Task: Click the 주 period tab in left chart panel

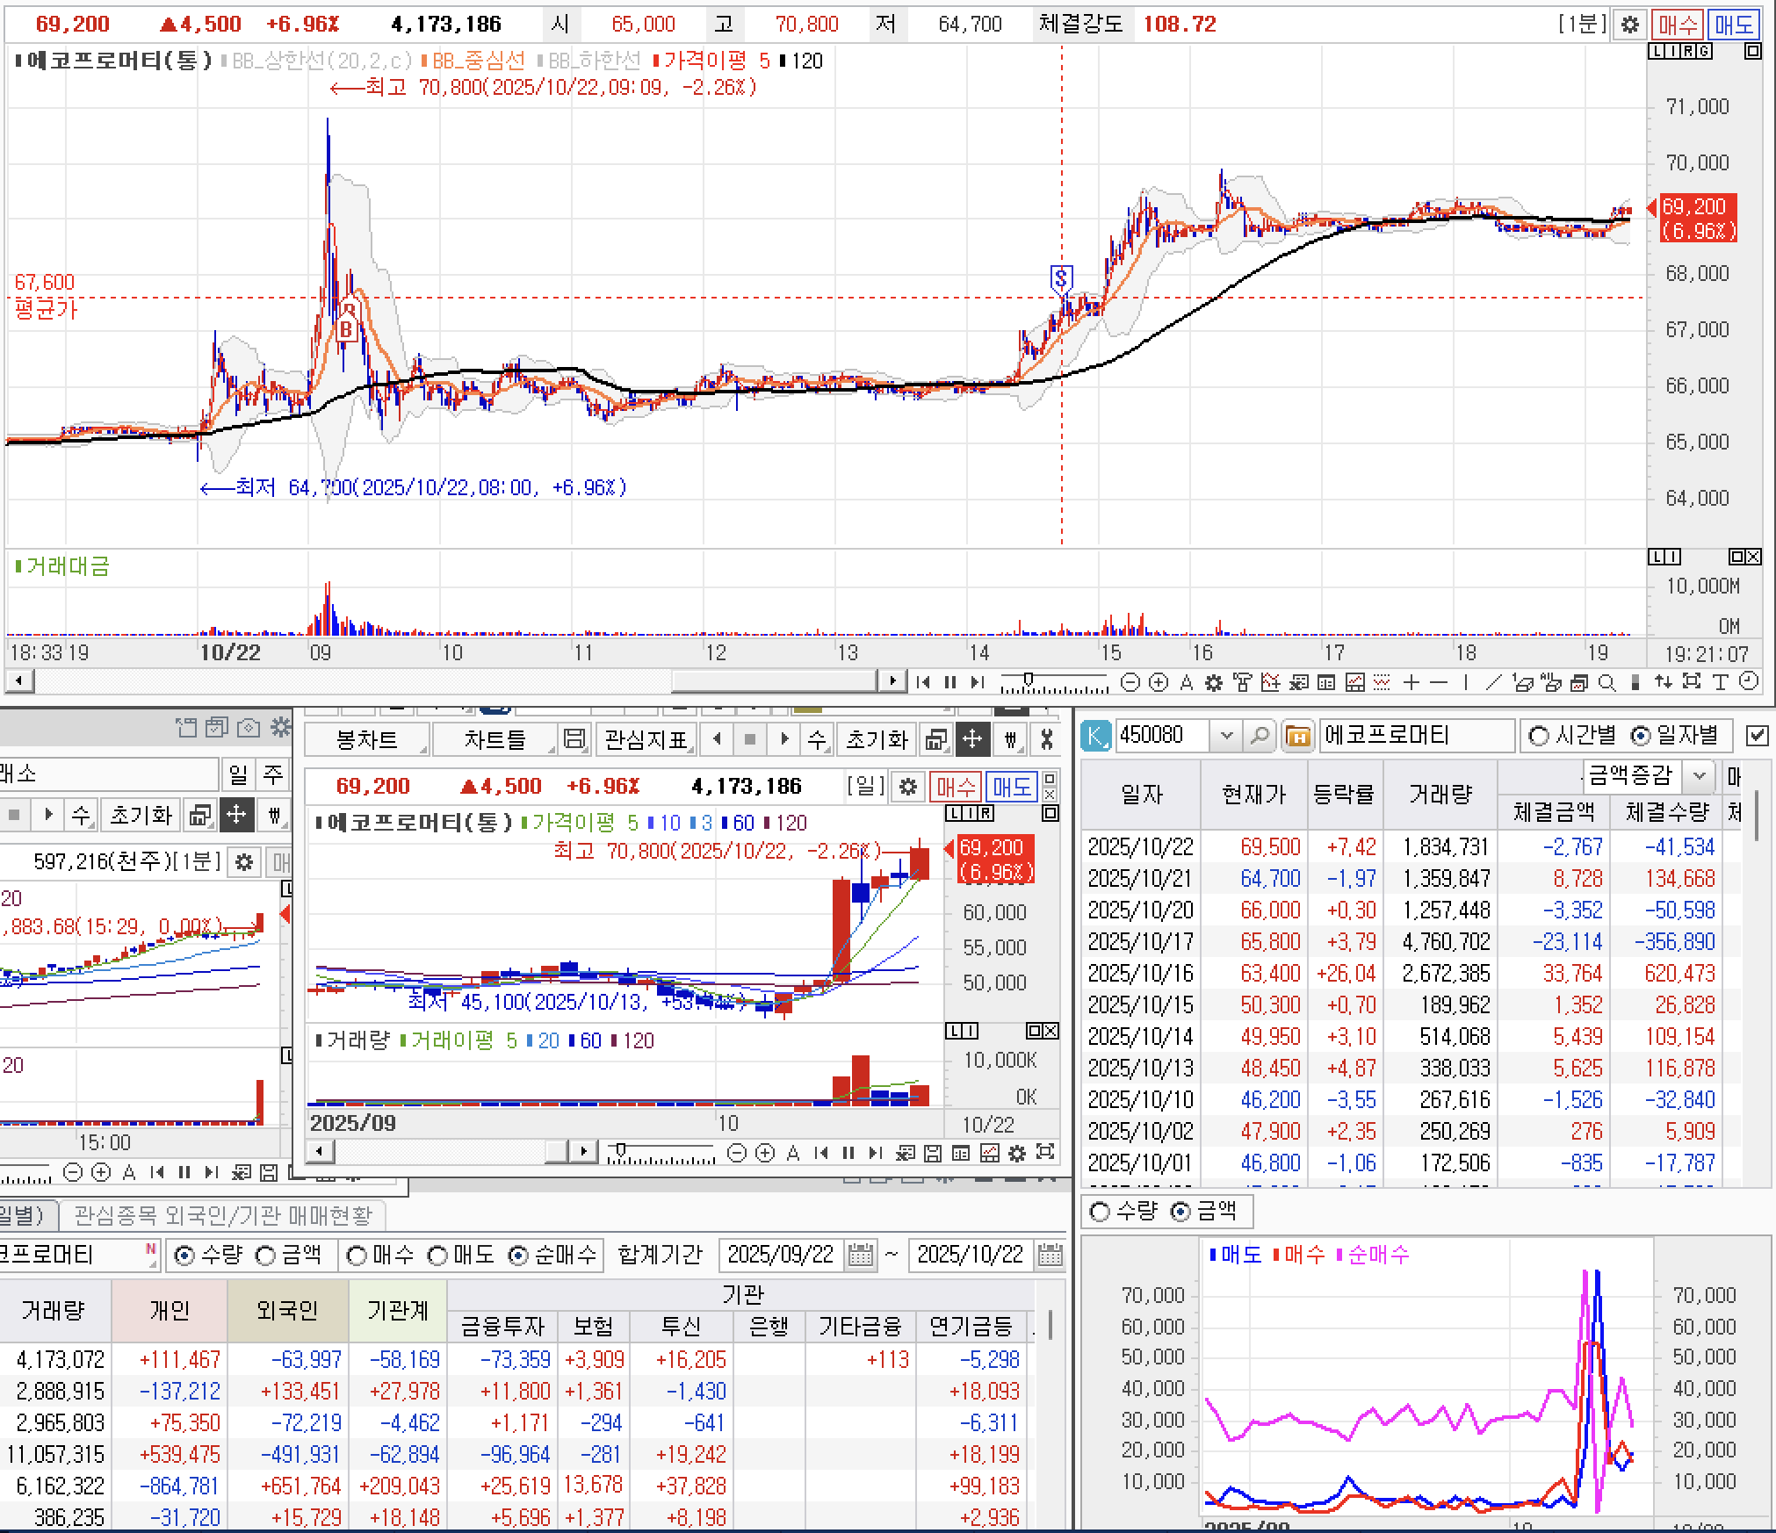Action: click(x=273, y=774)
